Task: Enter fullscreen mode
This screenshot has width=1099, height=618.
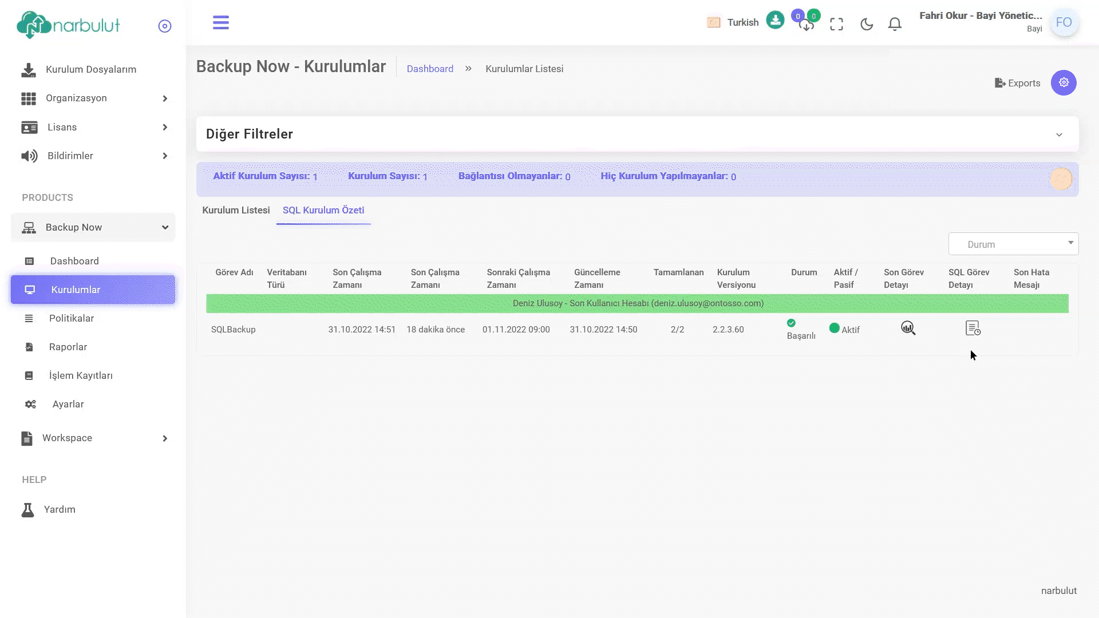Action: tap(837, 24)
